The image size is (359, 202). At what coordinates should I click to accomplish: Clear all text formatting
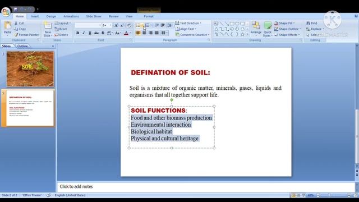(x=129, y=25)
